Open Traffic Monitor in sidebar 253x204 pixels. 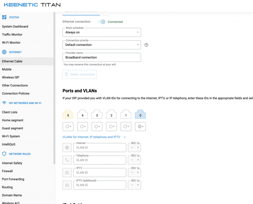point(12,34)
